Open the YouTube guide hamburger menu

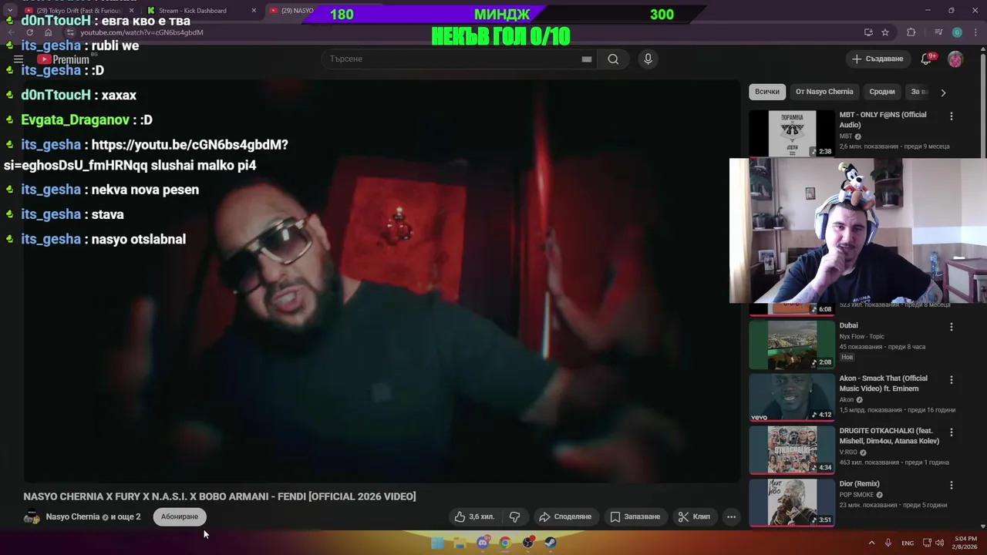tap(19, 59)
